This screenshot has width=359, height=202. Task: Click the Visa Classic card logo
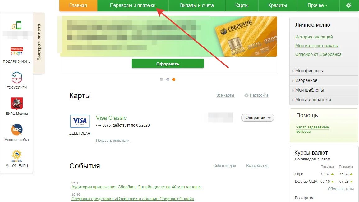(x=80, y=121)
